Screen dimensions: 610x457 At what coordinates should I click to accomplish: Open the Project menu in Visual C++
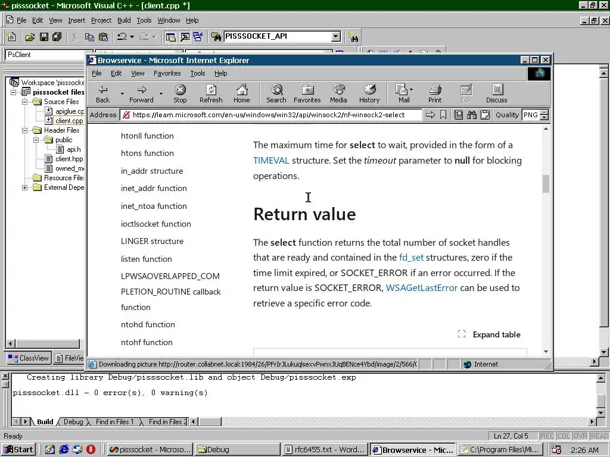101,20
